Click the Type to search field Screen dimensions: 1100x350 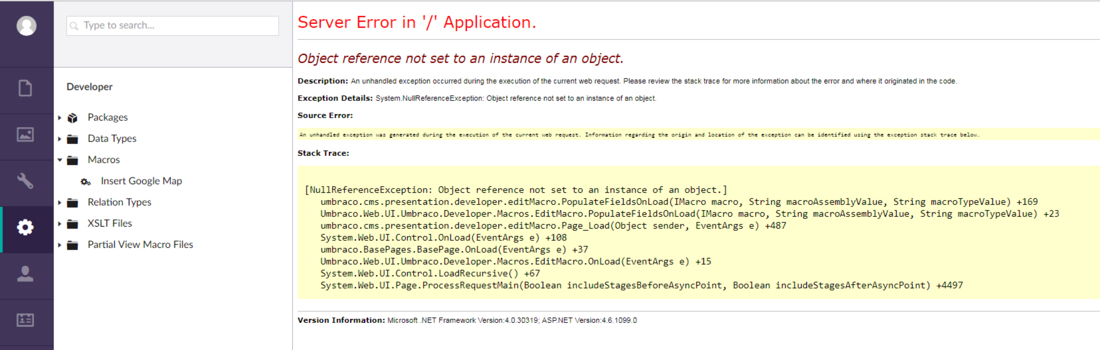coord(173,26)
